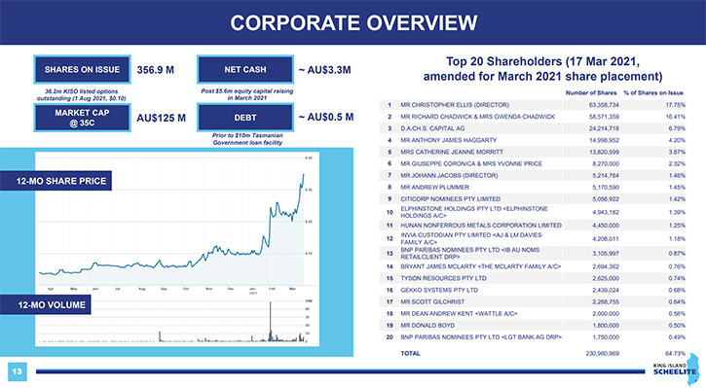Image resolution: width=706 pixels, height=388 pixels.
Task: Click the King Island Scheelite logo
Action: coord(676,370)
